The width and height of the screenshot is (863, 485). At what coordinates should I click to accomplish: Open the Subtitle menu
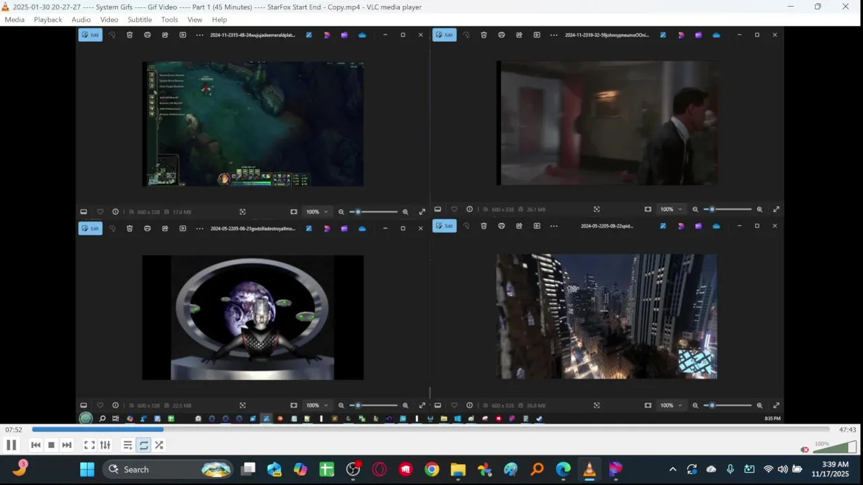[x=140, y=20]
